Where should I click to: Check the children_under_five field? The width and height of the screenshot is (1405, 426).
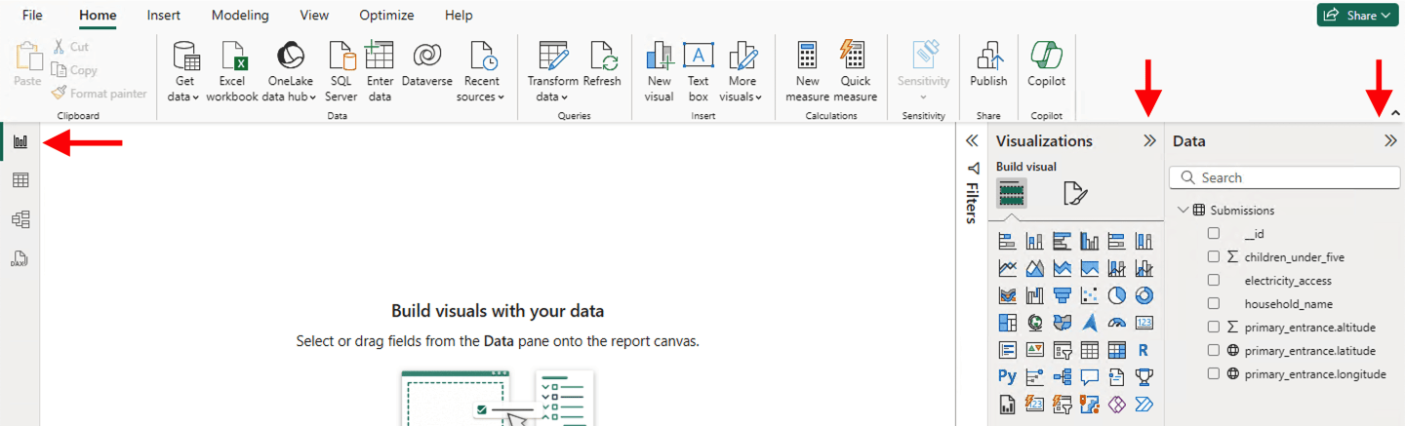coord(1214,257)
